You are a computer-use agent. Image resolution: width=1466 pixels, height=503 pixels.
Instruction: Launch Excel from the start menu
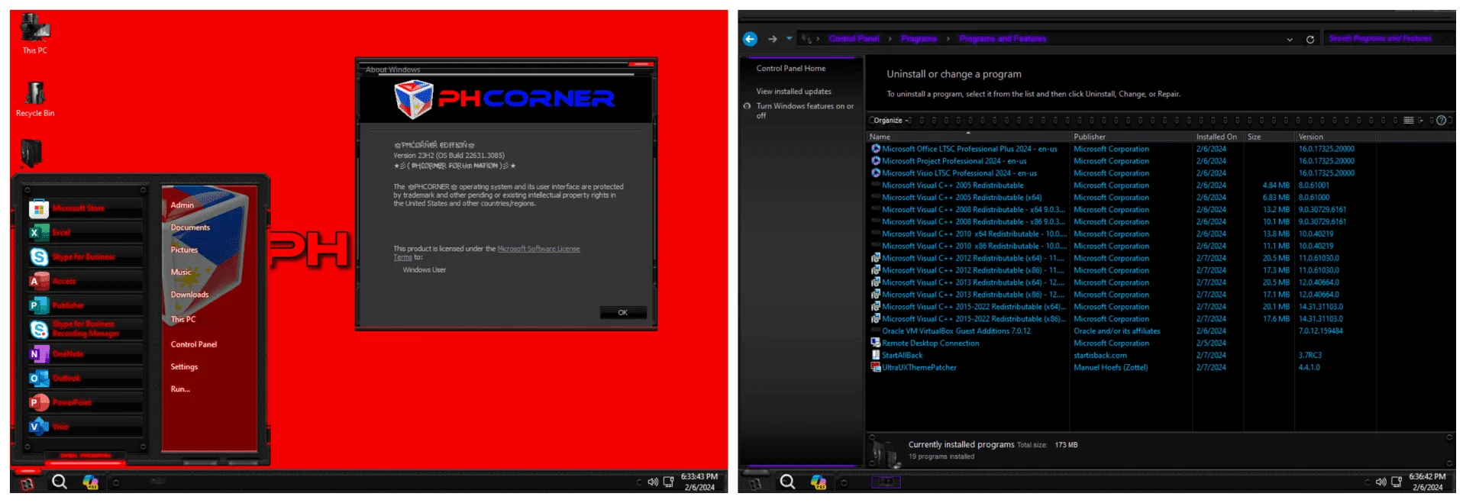click(x=85, y=233)
